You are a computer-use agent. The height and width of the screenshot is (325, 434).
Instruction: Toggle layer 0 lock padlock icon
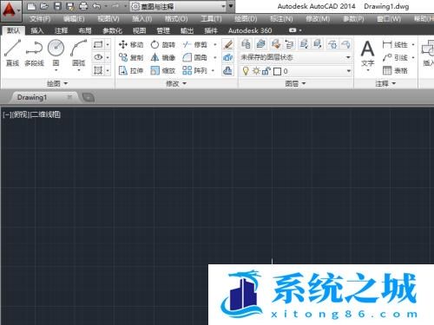[x=266, y=71]
